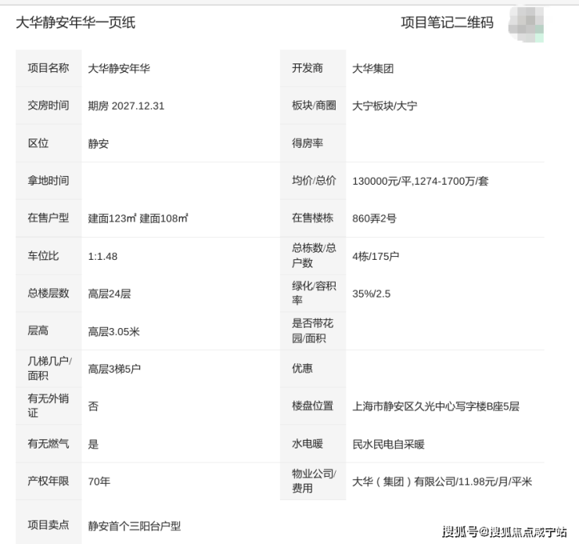
Task: Select value 静安首个三阳台户型
Action: [135, 526]
